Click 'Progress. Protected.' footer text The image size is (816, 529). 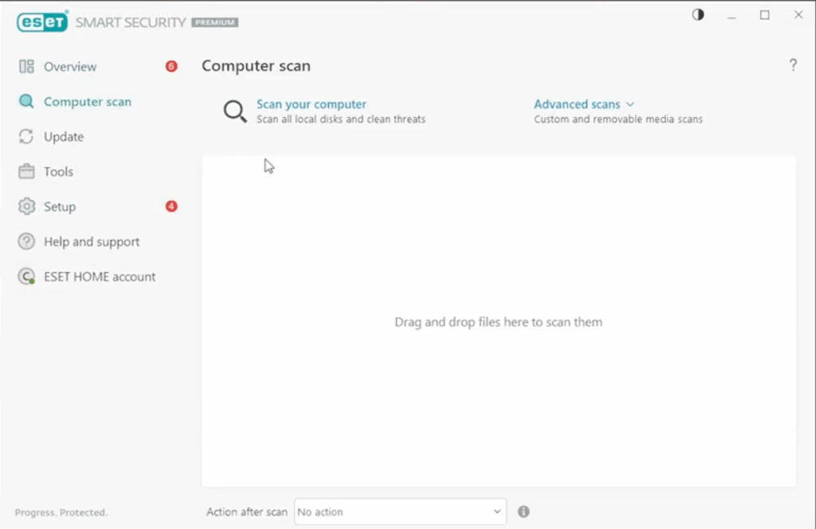[x=61, y=512]
